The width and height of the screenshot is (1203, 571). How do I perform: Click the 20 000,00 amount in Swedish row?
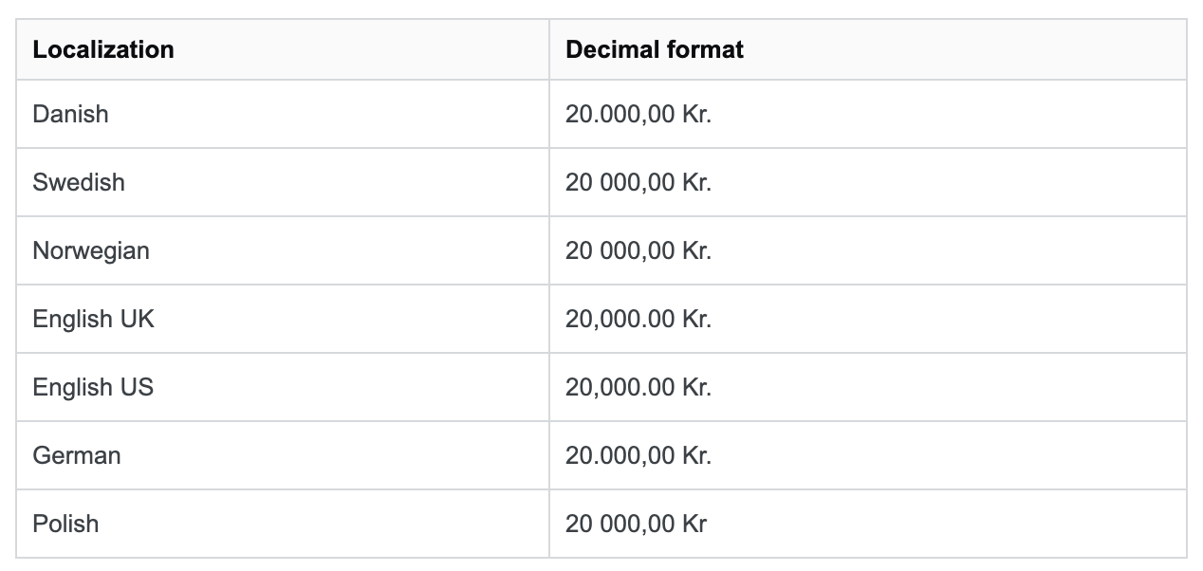(620, 182)
